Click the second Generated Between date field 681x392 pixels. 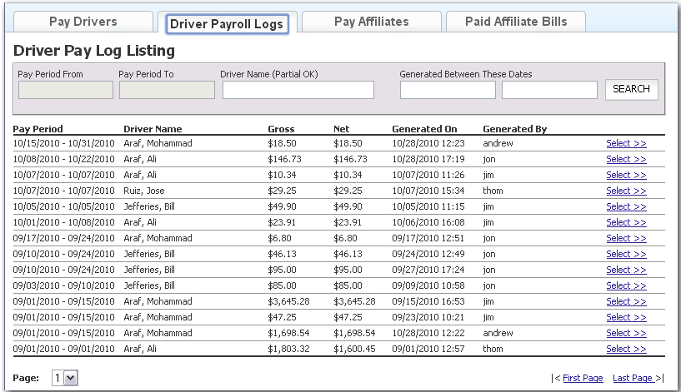(549, 90)
